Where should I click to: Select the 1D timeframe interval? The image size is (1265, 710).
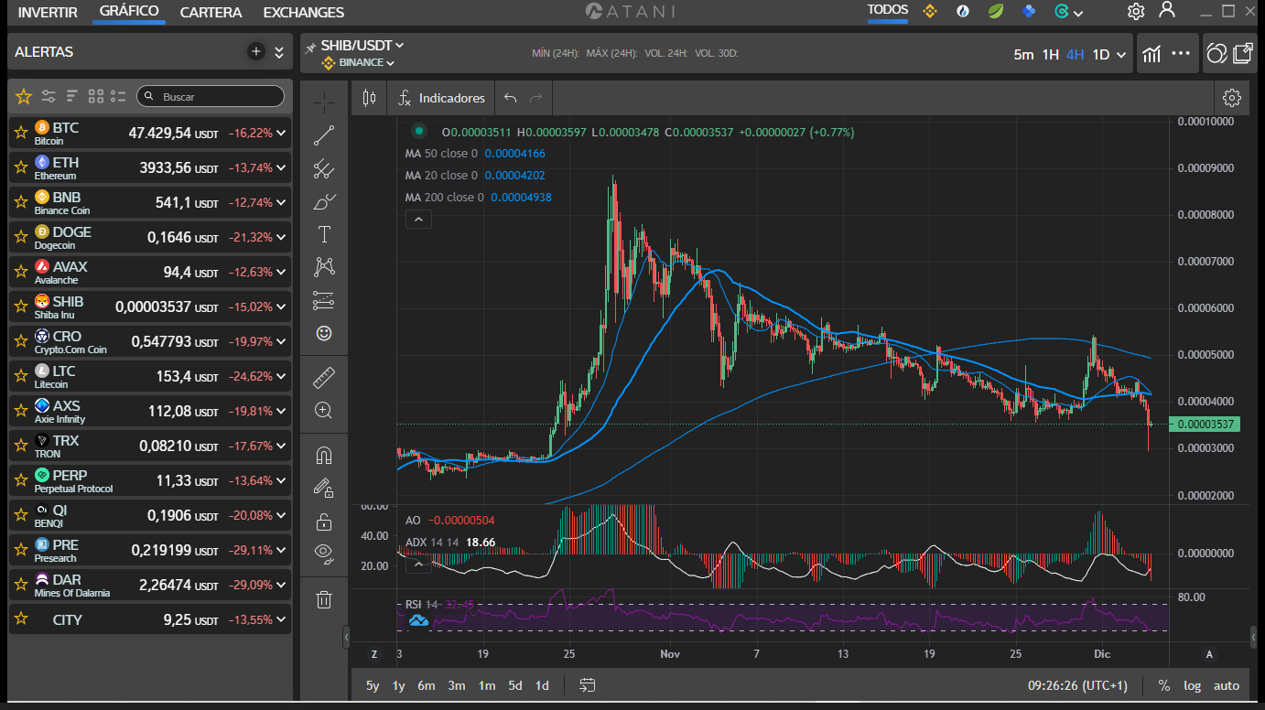pos(1100,54)
